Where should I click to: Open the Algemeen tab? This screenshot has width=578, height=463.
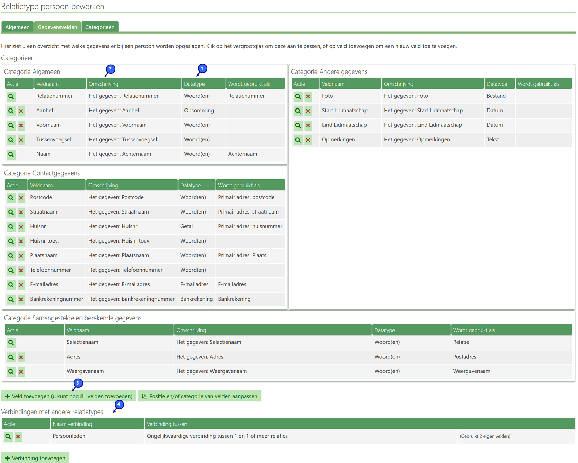click(x=17, y=27)
